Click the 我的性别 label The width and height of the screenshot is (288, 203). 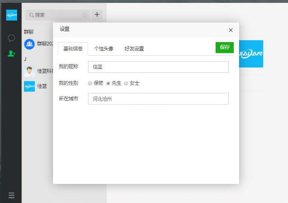pos(68,83)
